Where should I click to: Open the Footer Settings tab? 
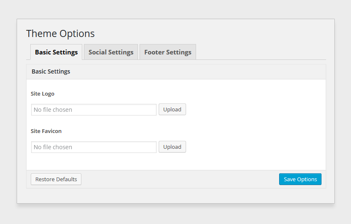click(168, 52)
